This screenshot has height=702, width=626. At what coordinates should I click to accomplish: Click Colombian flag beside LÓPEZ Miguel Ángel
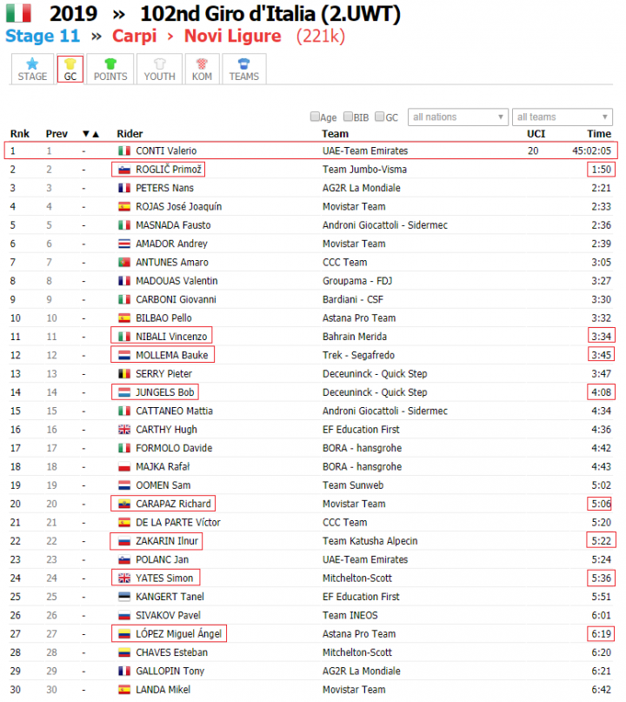pos(124,634)
